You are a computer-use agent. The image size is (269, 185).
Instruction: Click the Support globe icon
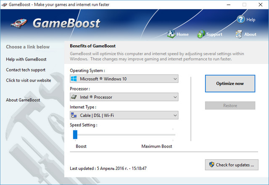[x=201, y=34]
